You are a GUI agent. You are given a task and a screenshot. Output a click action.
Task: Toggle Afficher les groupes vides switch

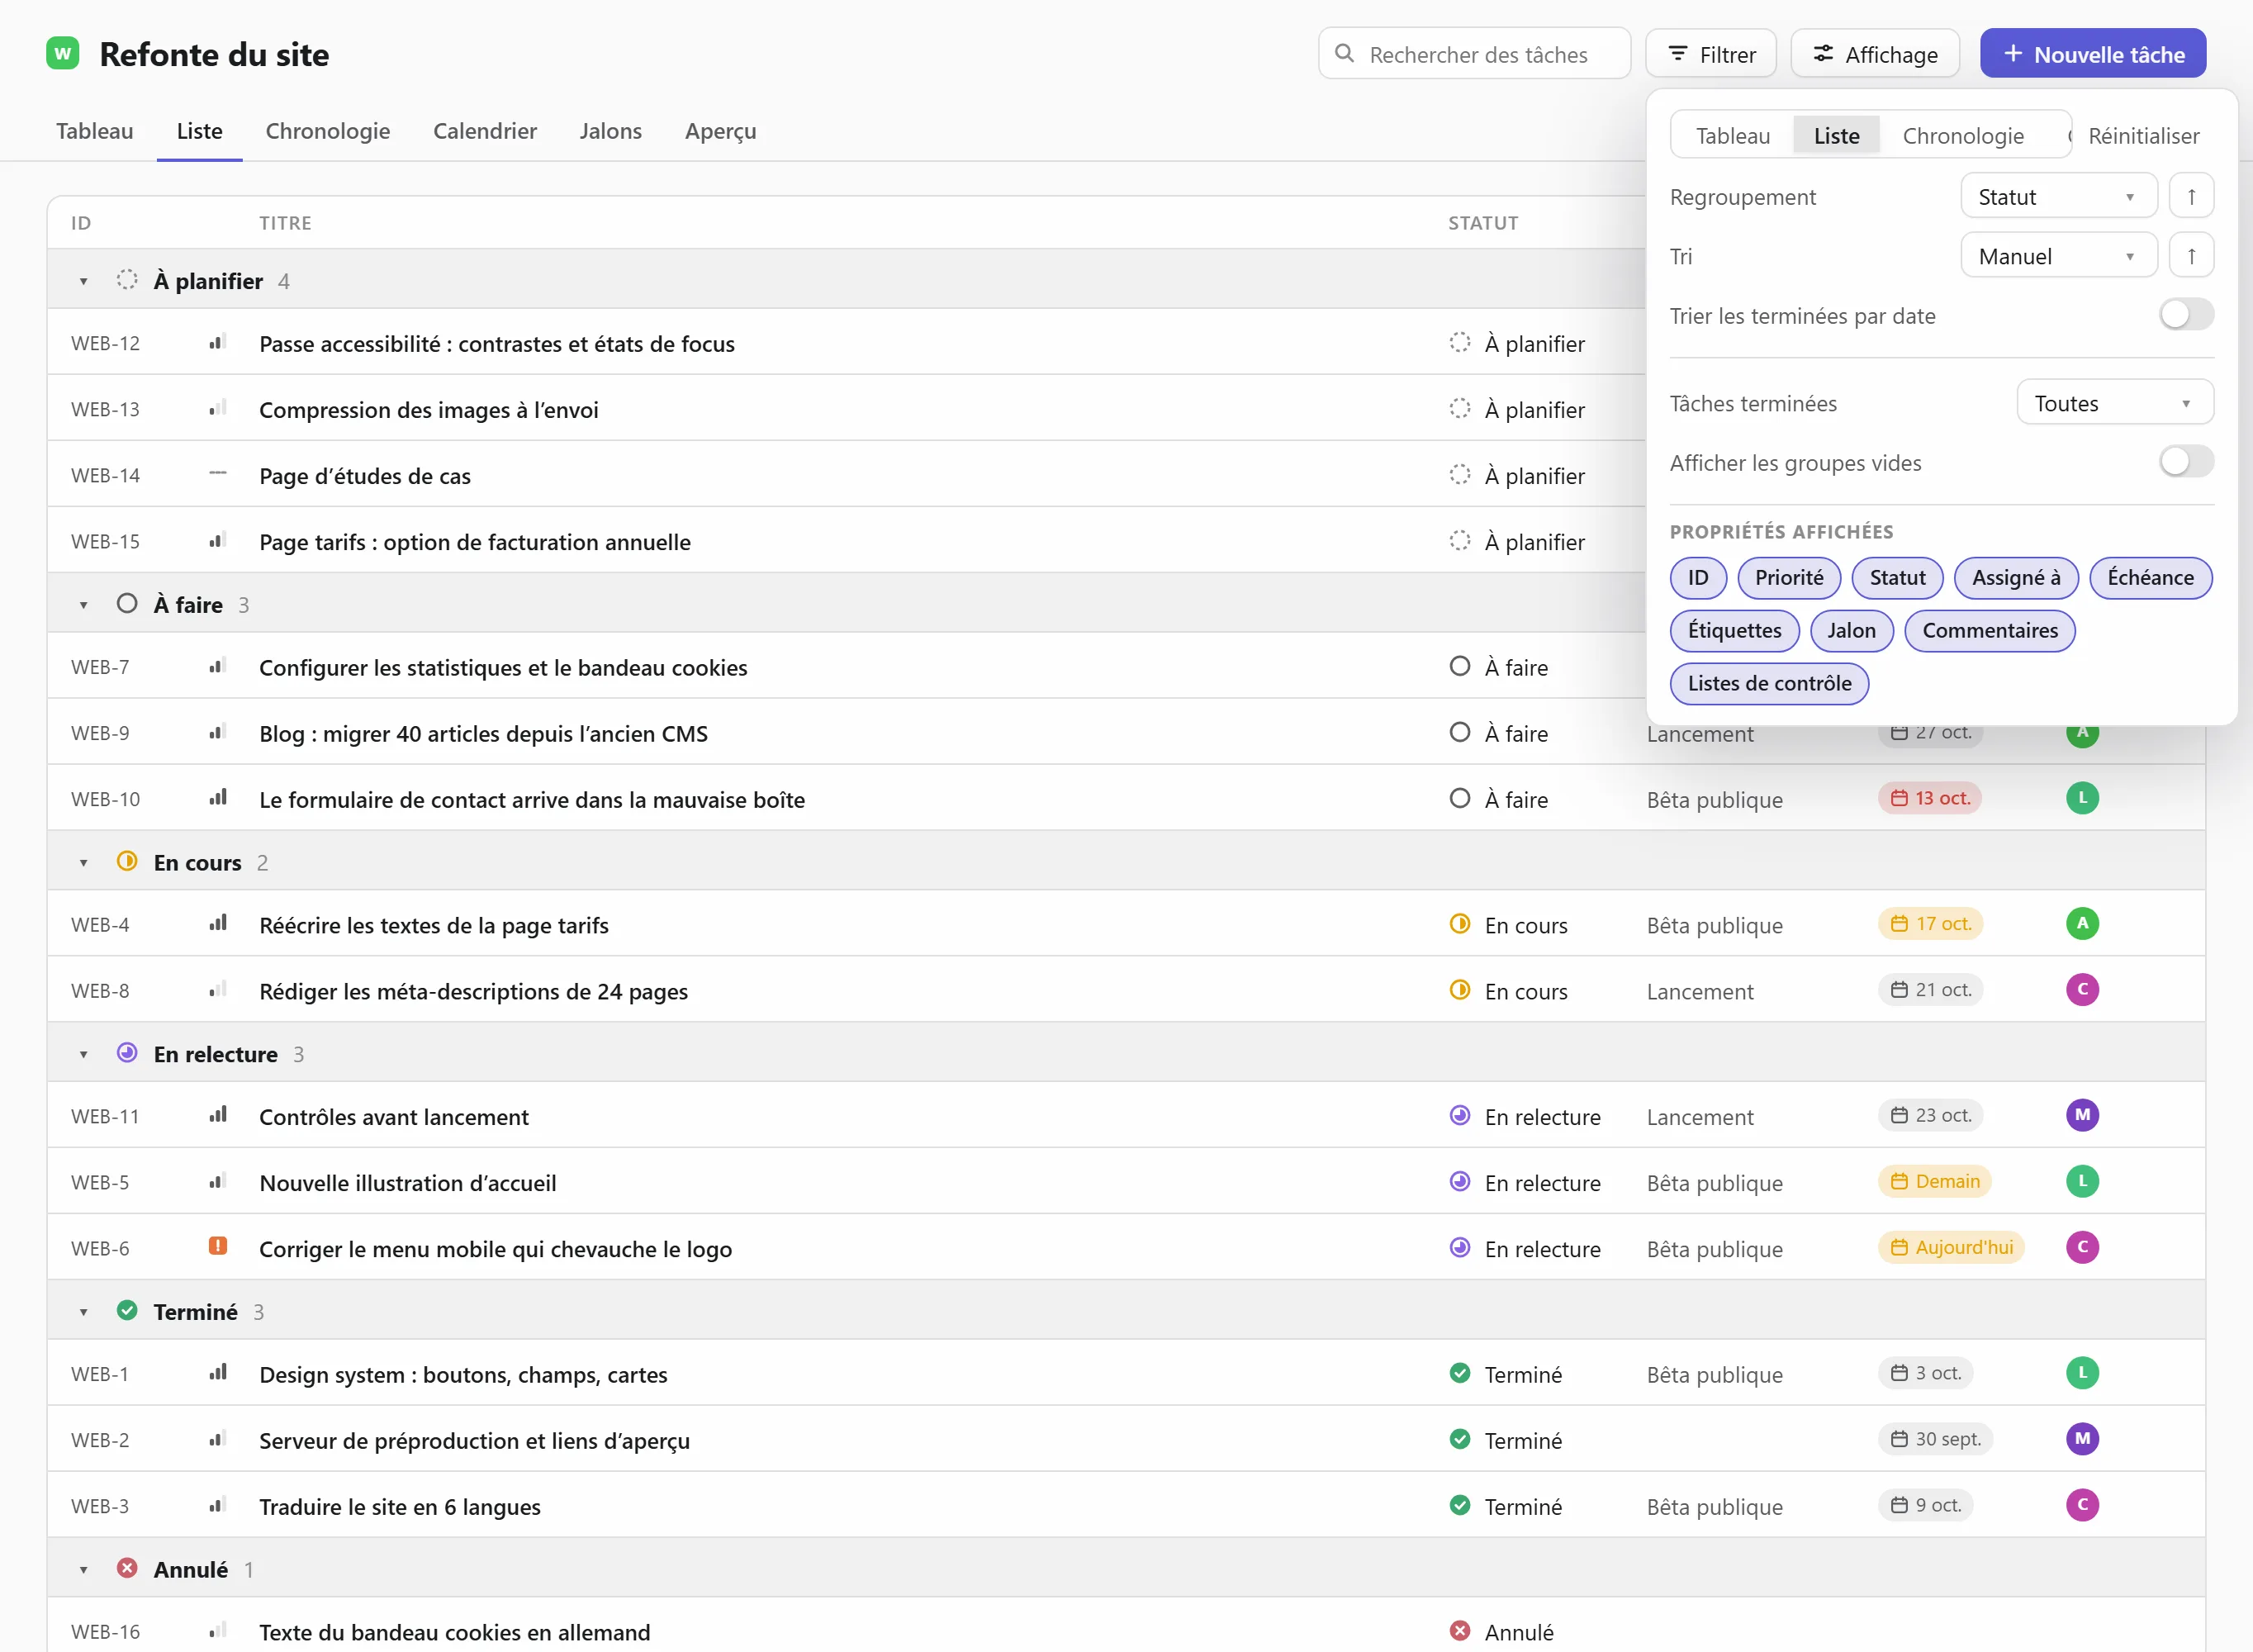tap(2186, 462)
